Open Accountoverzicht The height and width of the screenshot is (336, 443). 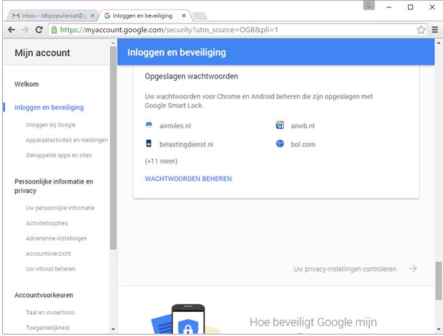[x=49, y=254]
